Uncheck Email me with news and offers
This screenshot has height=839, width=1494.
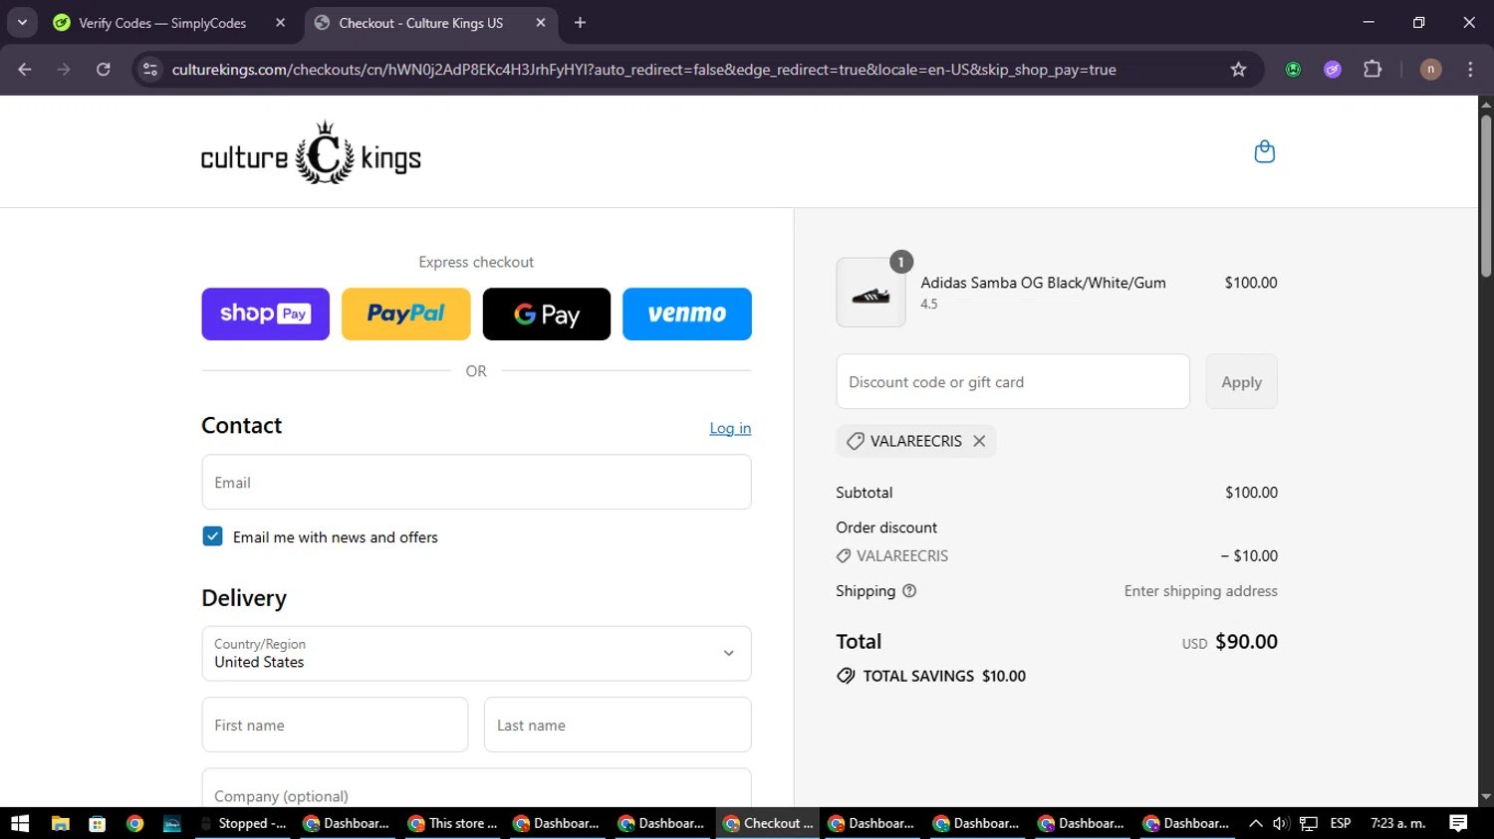pyautogui.click(x=212, y=536)
